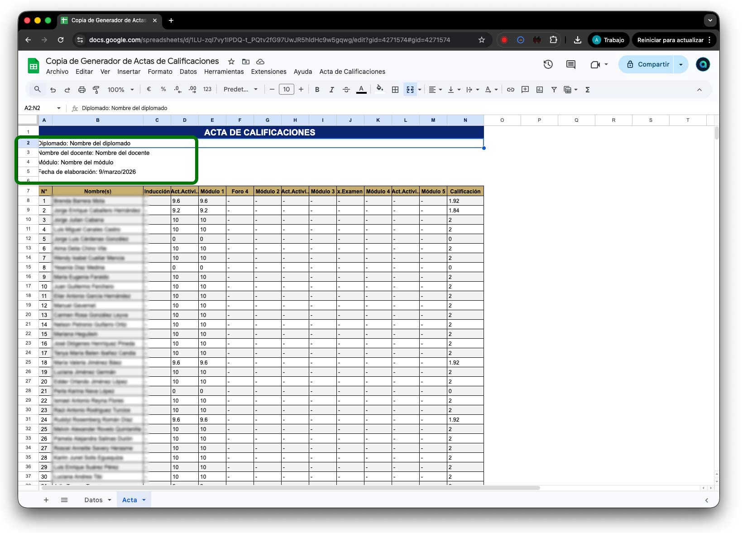Insert a chart using the toolbar icon

coord(539,90)
